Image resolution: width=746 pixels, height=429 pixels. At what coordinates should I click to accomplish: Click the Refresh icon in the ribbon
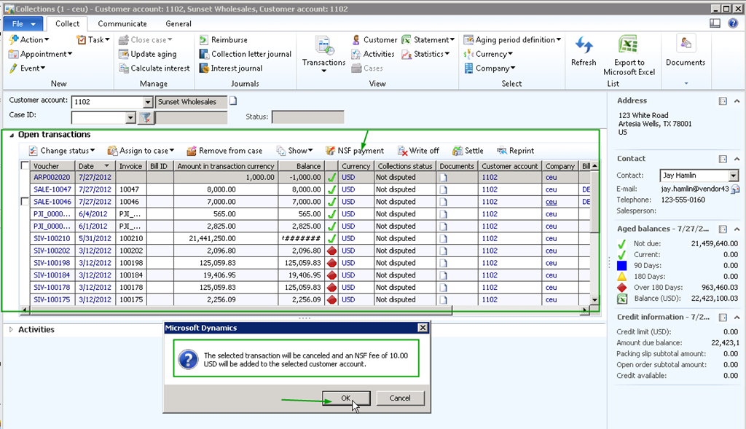coord(583,46)
